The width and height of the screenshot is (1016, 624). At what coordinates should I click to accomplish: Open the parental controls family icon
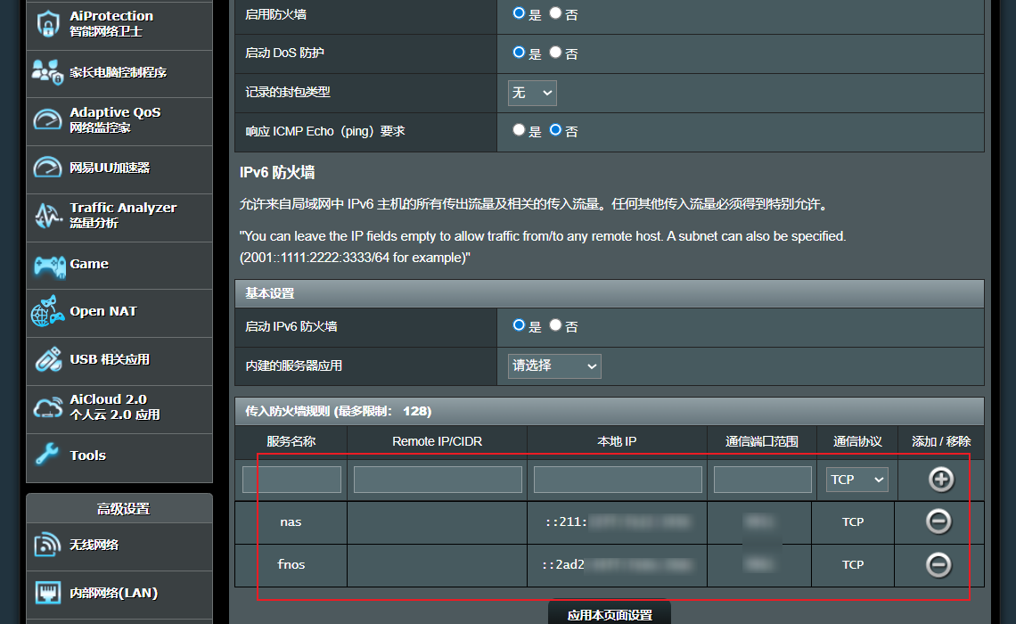click(x=48, y=72)
